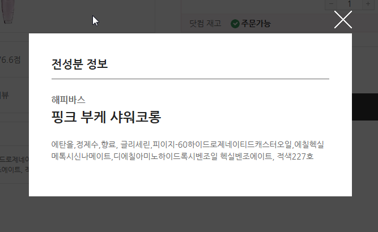This screenshot has height=232, width=378.
Task: Click the 전성분 정보 heading
Action: pos(79,64)
